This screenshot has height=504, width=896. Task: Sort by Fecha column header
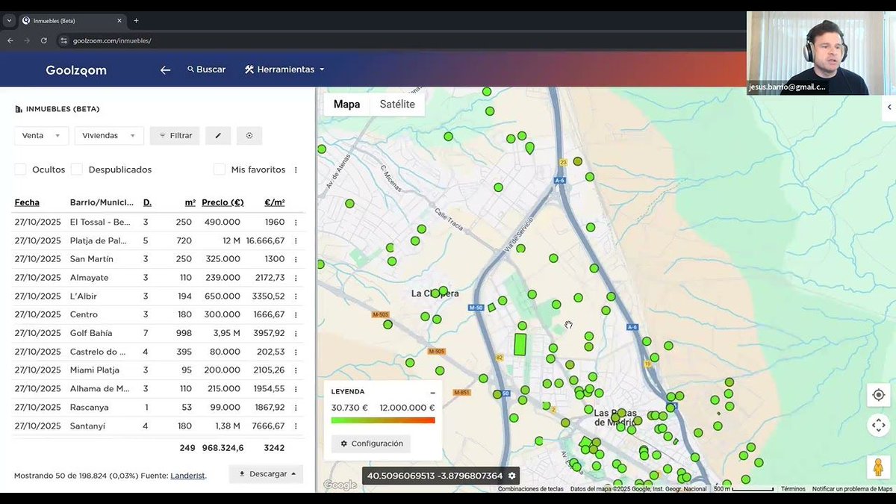click(x=27, y=202)
